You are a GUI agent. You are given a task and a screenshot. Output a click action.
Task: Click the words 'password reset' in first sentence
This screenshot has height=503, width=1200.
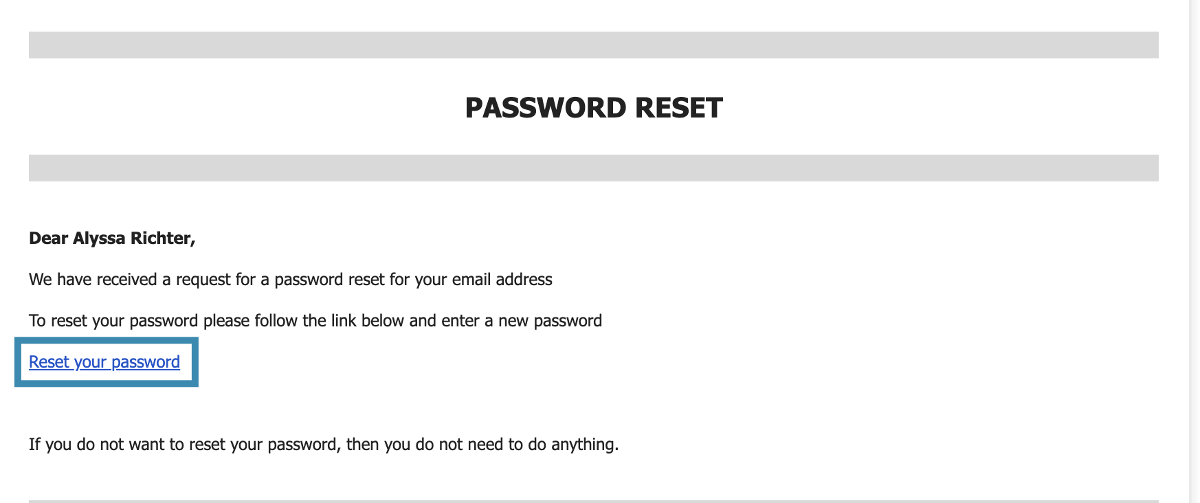click(x=326, y=280)
